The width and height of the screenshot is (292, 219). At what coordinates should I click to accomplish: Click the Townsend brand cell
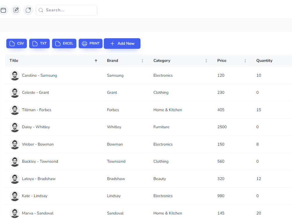[116, 161]
